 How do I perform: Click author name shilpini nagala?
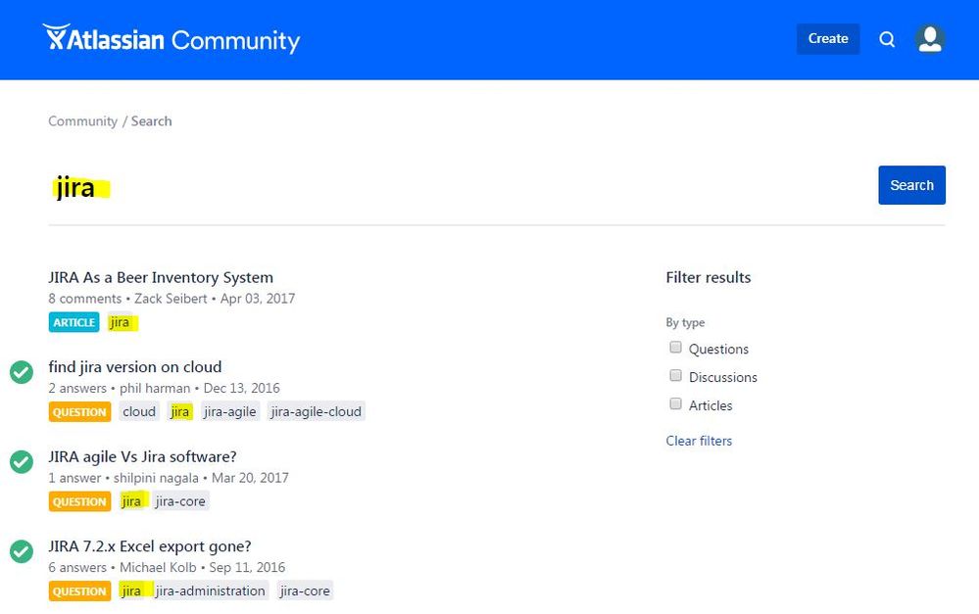pos(156,478)
